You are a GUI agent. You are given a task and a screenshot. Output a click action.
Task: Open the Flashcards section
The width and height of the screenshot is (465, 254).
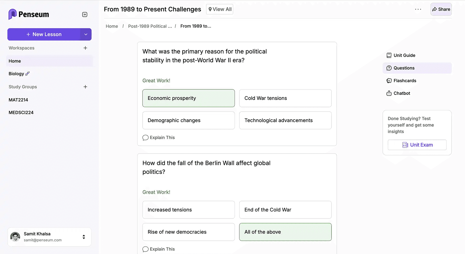click(405, 81)
